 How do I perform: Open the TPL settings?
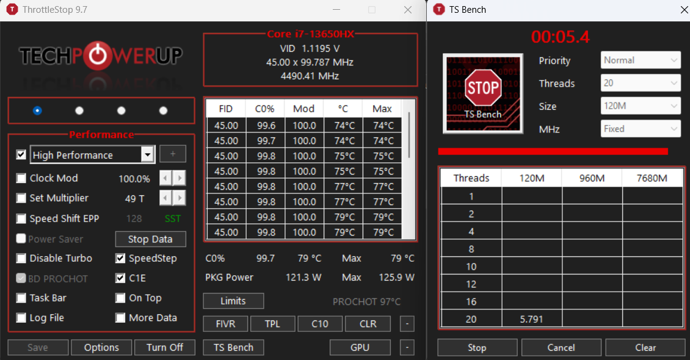tap(272, 324)
